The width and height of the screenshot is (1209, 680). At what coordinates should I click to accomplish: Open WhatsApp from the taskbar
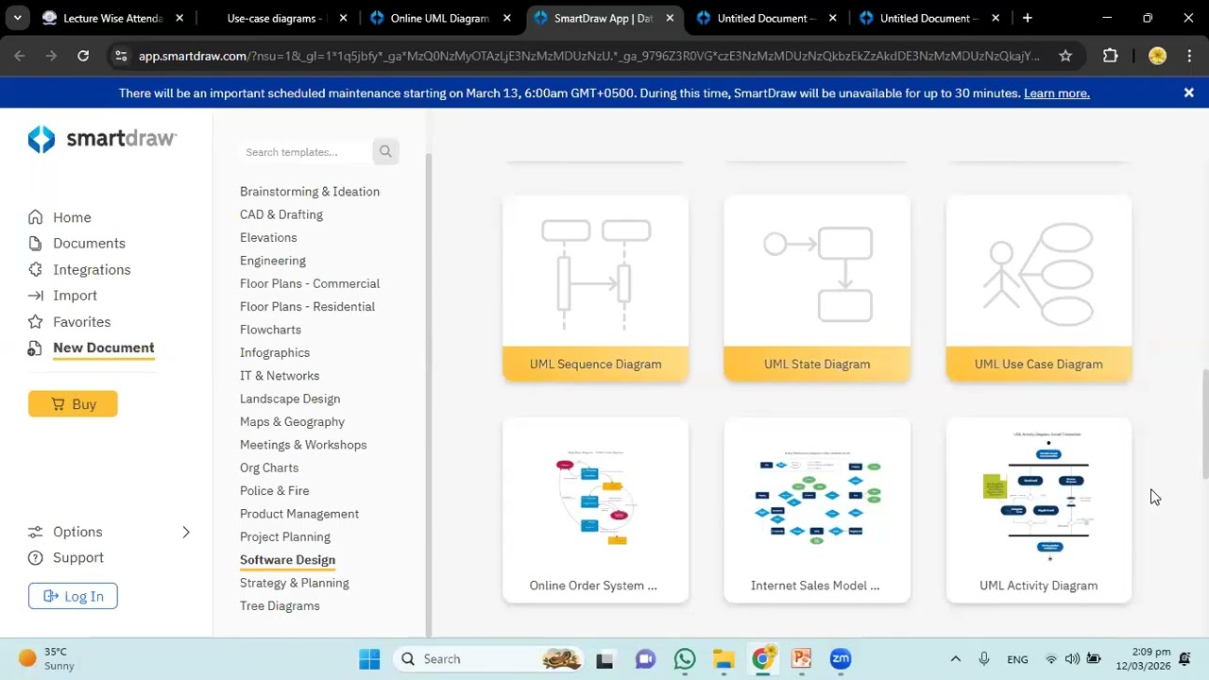[x=685, y=658]
